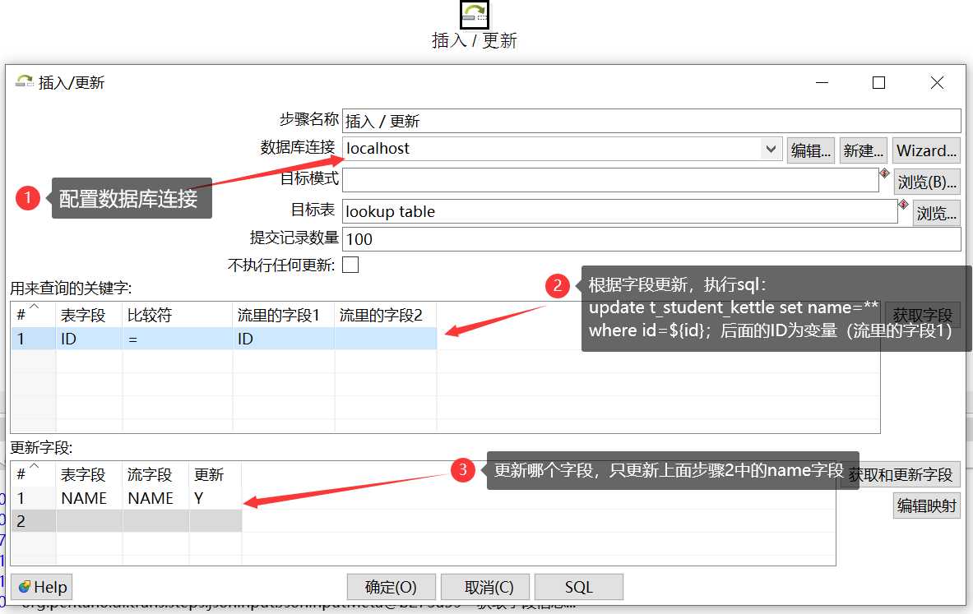Focus the 提交记录数量 field showing 100
Viewport: 973px width, 614px height.
click(651, 239)
